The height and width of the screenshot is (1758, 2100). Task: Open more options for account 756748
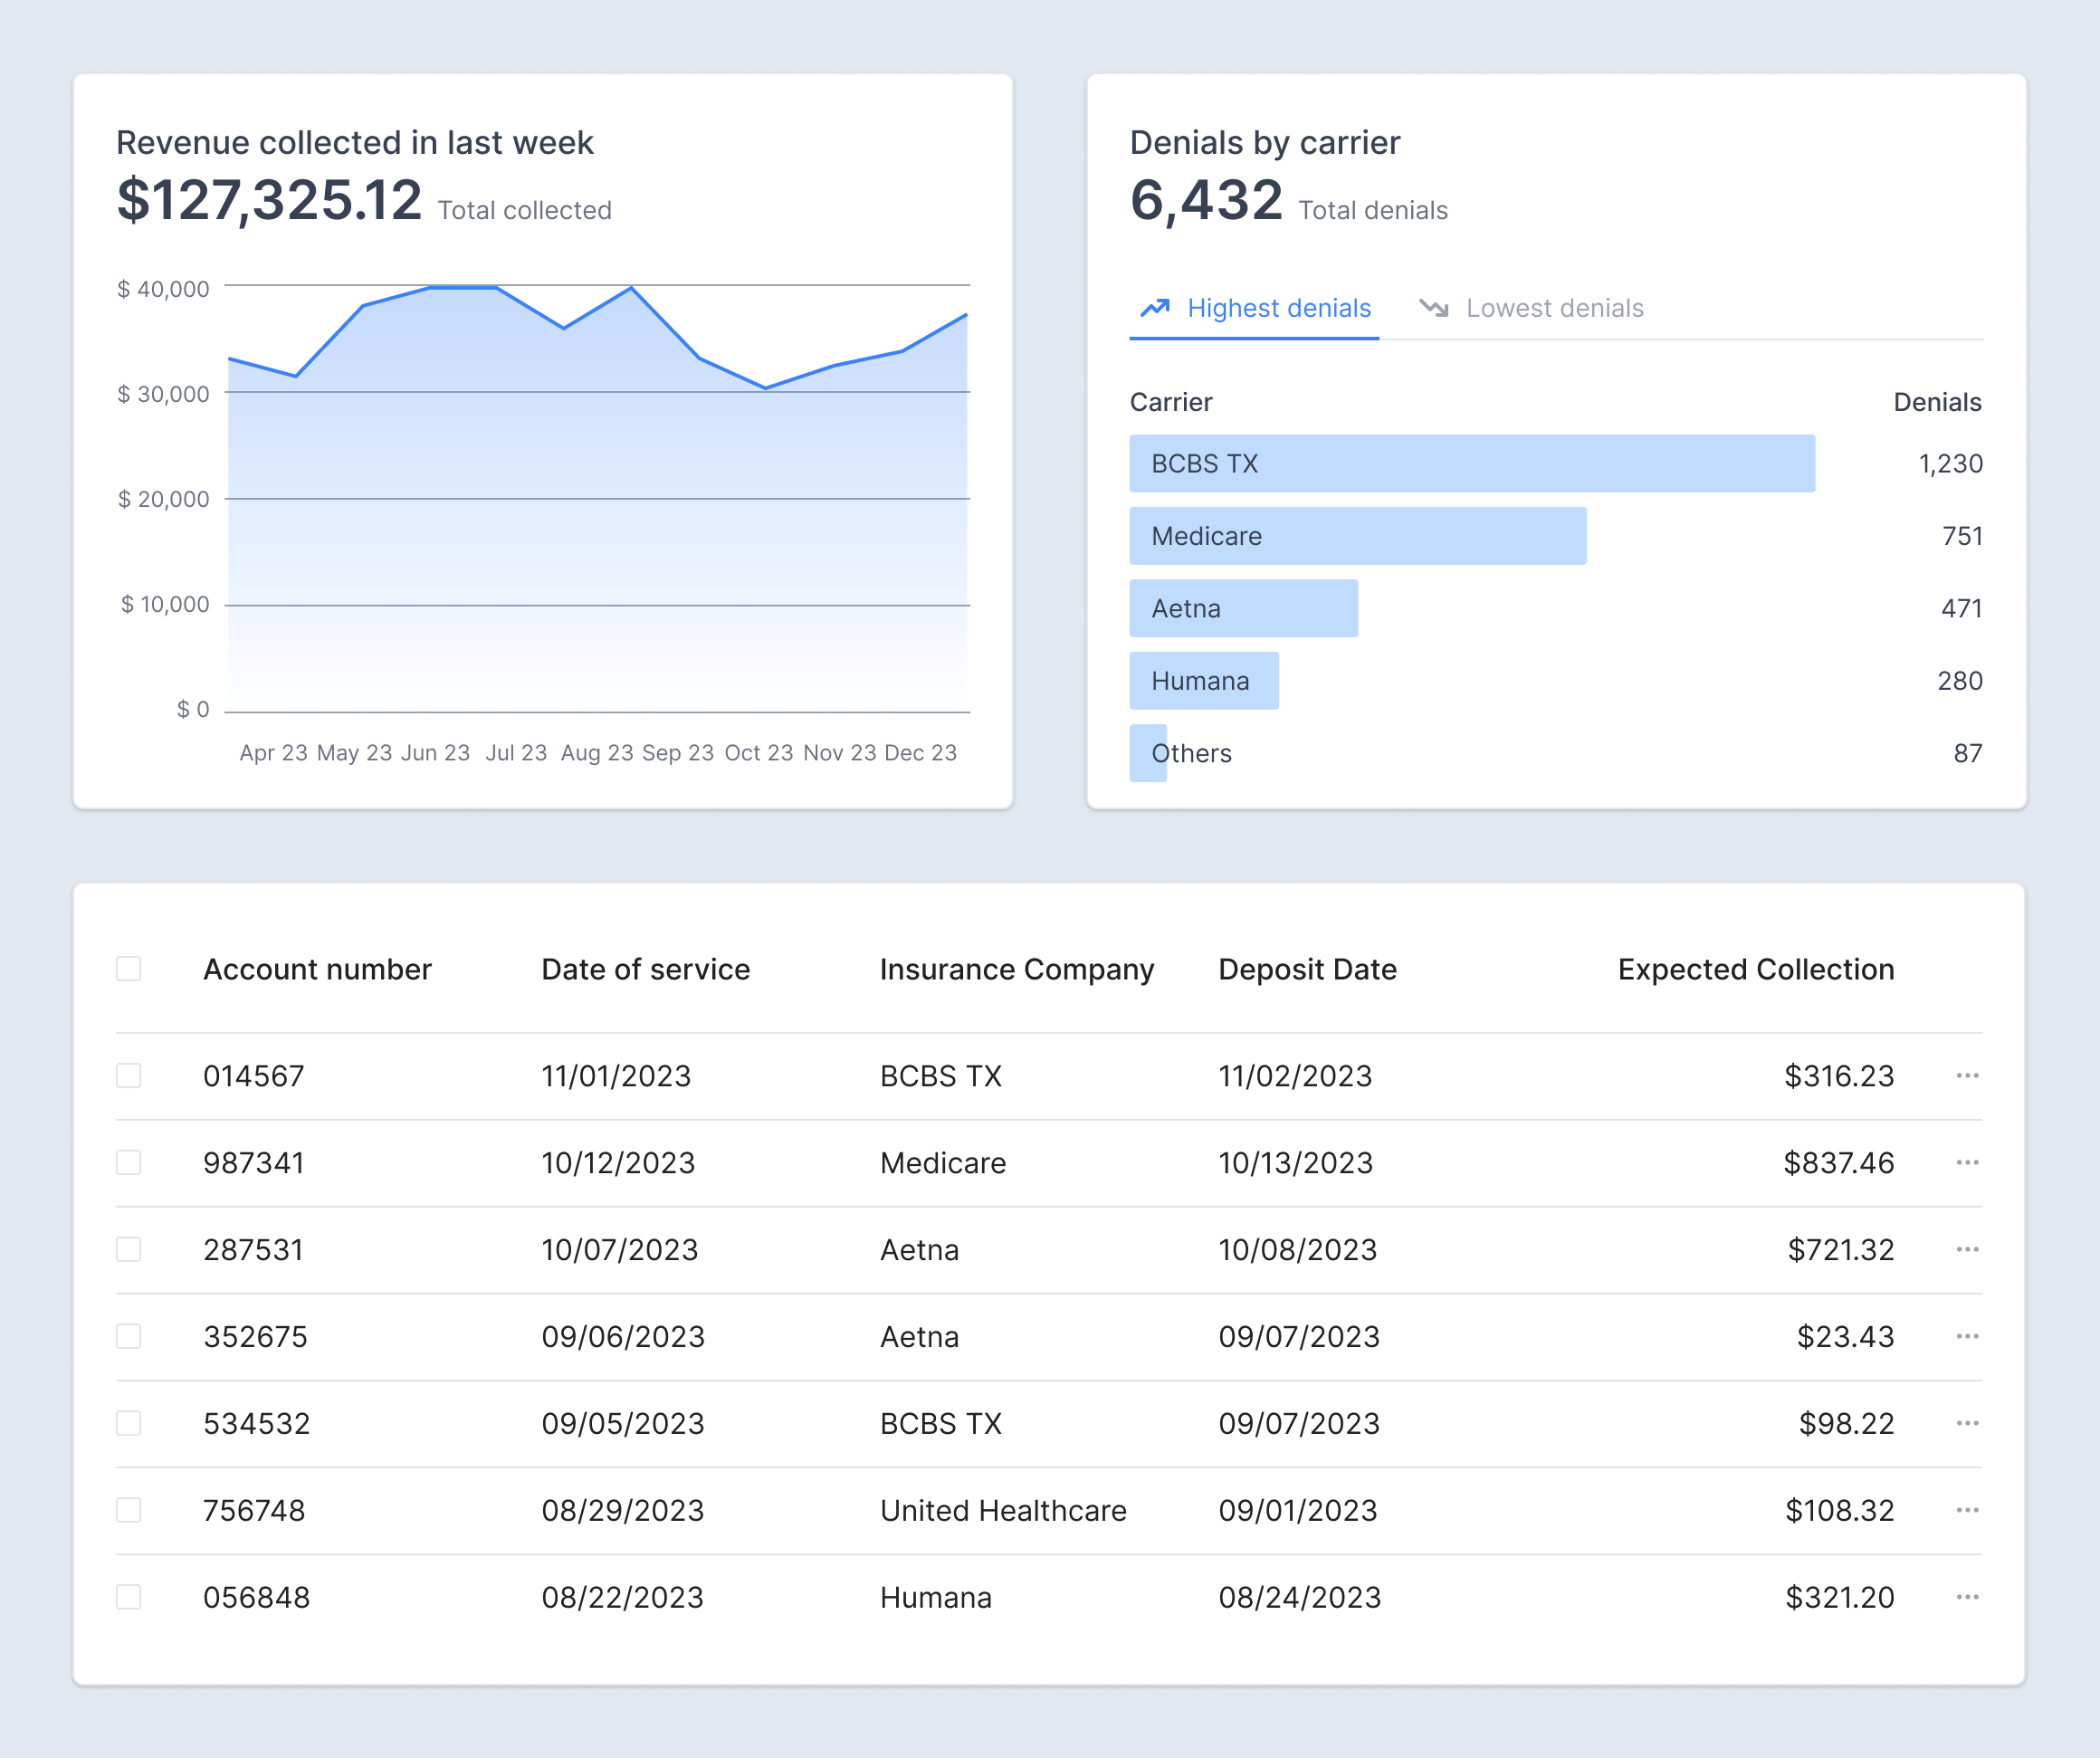pos(1967,1511)
